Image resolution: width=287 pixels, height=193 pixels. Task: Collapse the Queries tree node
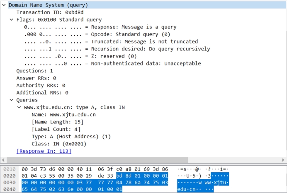click(x=12, y=100)
